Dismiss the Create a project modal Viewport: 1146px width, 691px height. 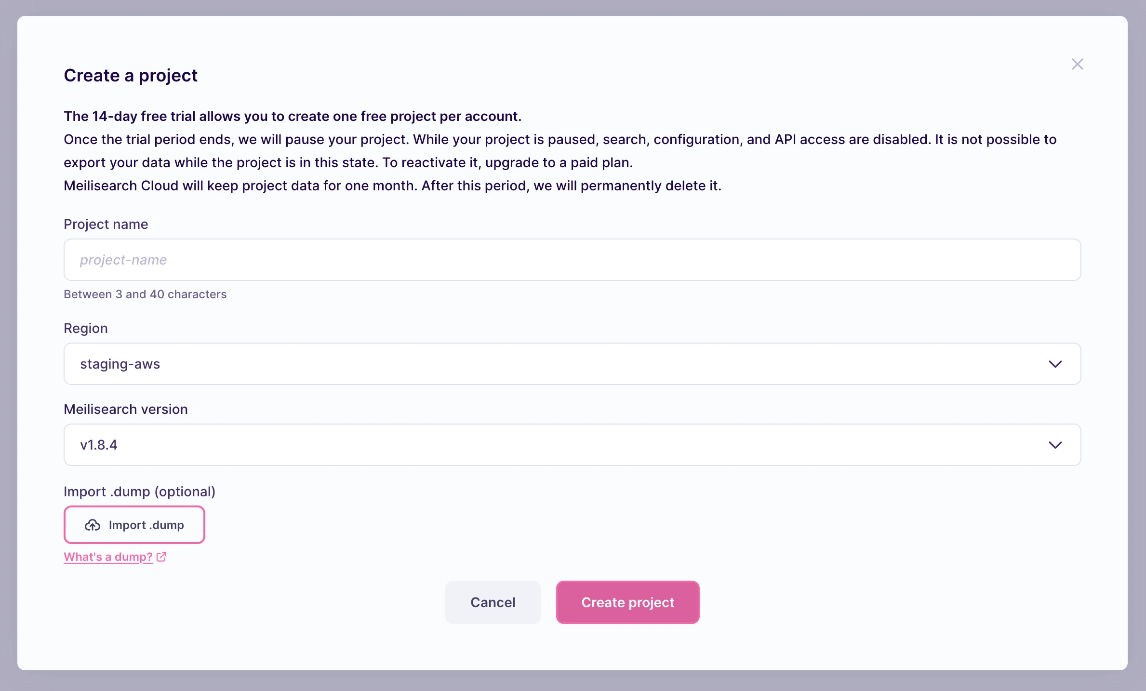(1077, 64)
